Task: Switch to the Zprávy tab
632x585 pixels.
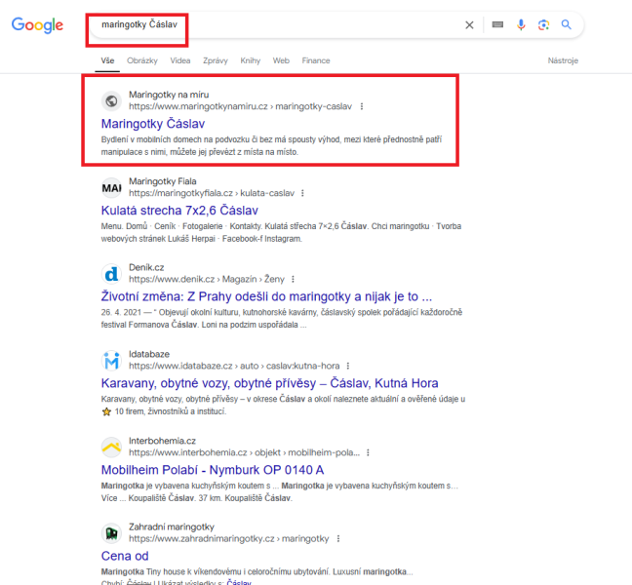Action: (216, 60)
